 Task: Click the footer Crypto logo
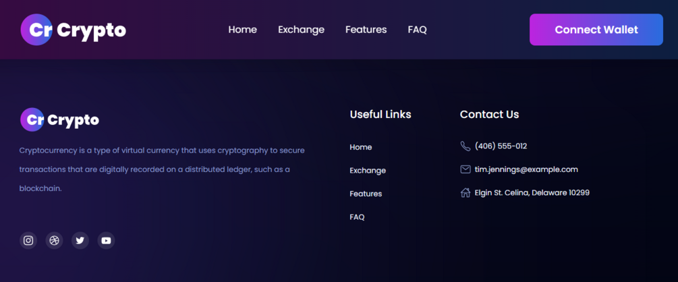[59, 120]
